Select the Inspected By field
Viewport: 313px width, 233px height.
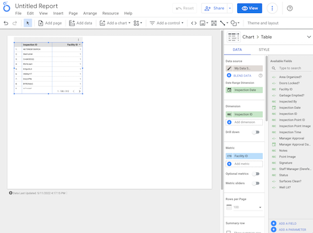point(288,101)
